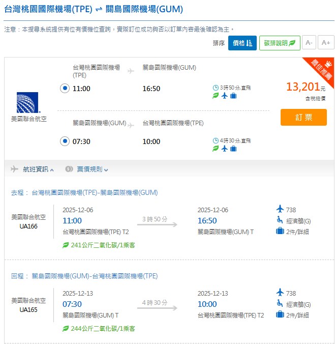Click green leaf icon on outbound 11:00 flight row
Screen dimensions: 335x344
(x=216, y=96)
